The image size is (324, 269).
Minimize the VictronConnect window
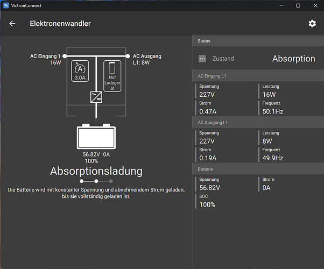(x=281, y=5)
